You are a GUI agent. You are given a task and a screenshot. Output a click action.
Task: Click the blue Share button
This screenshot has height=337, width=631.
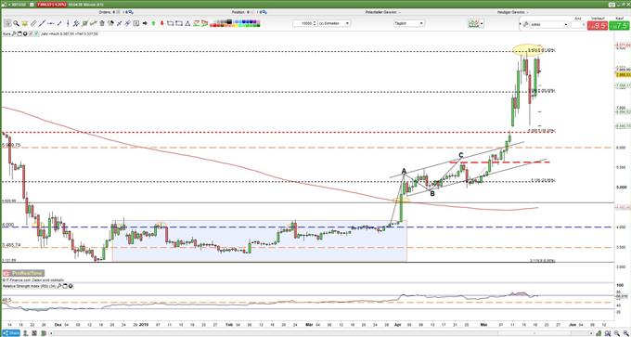tap(11, 333)
